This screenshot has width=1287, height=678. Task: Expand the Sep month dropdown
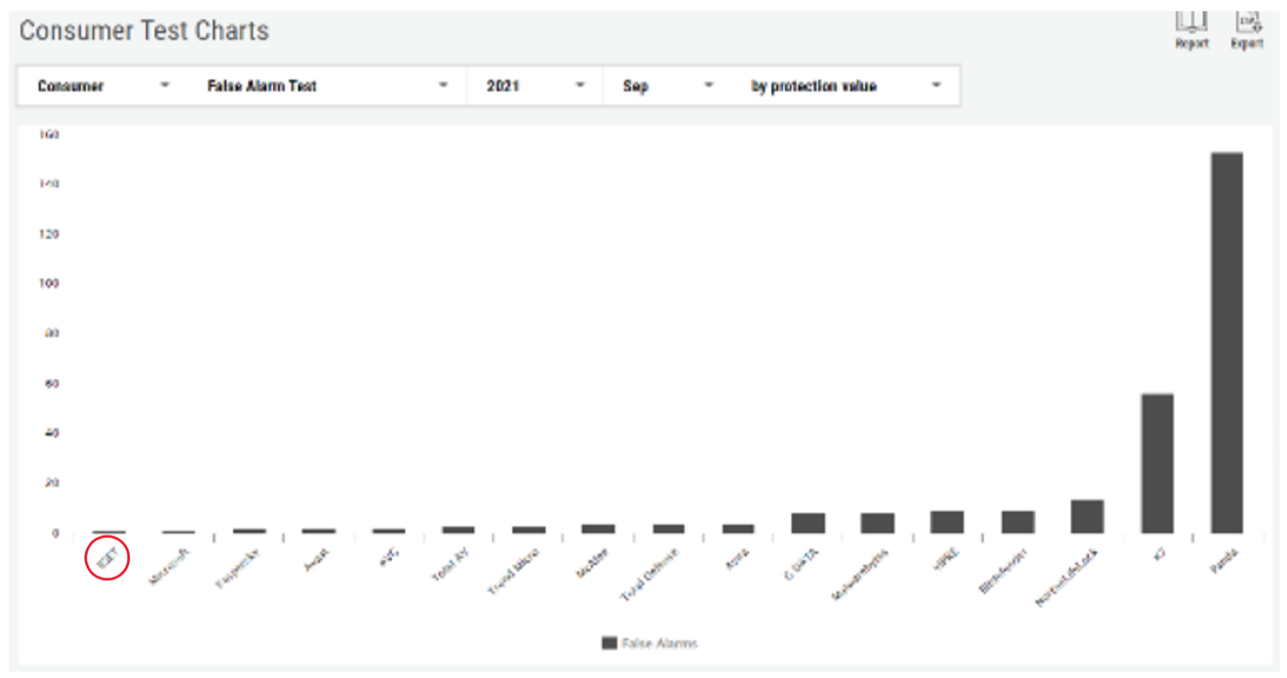pos(669,86)
